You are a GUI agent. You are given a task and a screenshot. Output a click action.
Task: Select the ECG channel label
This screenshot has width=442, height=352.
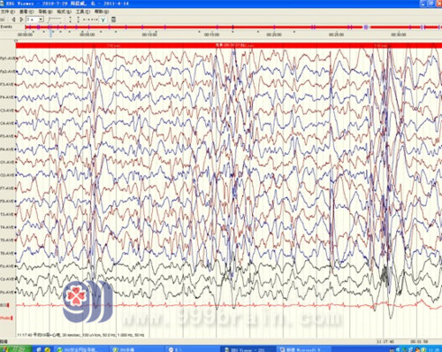(x=4, y=305)
